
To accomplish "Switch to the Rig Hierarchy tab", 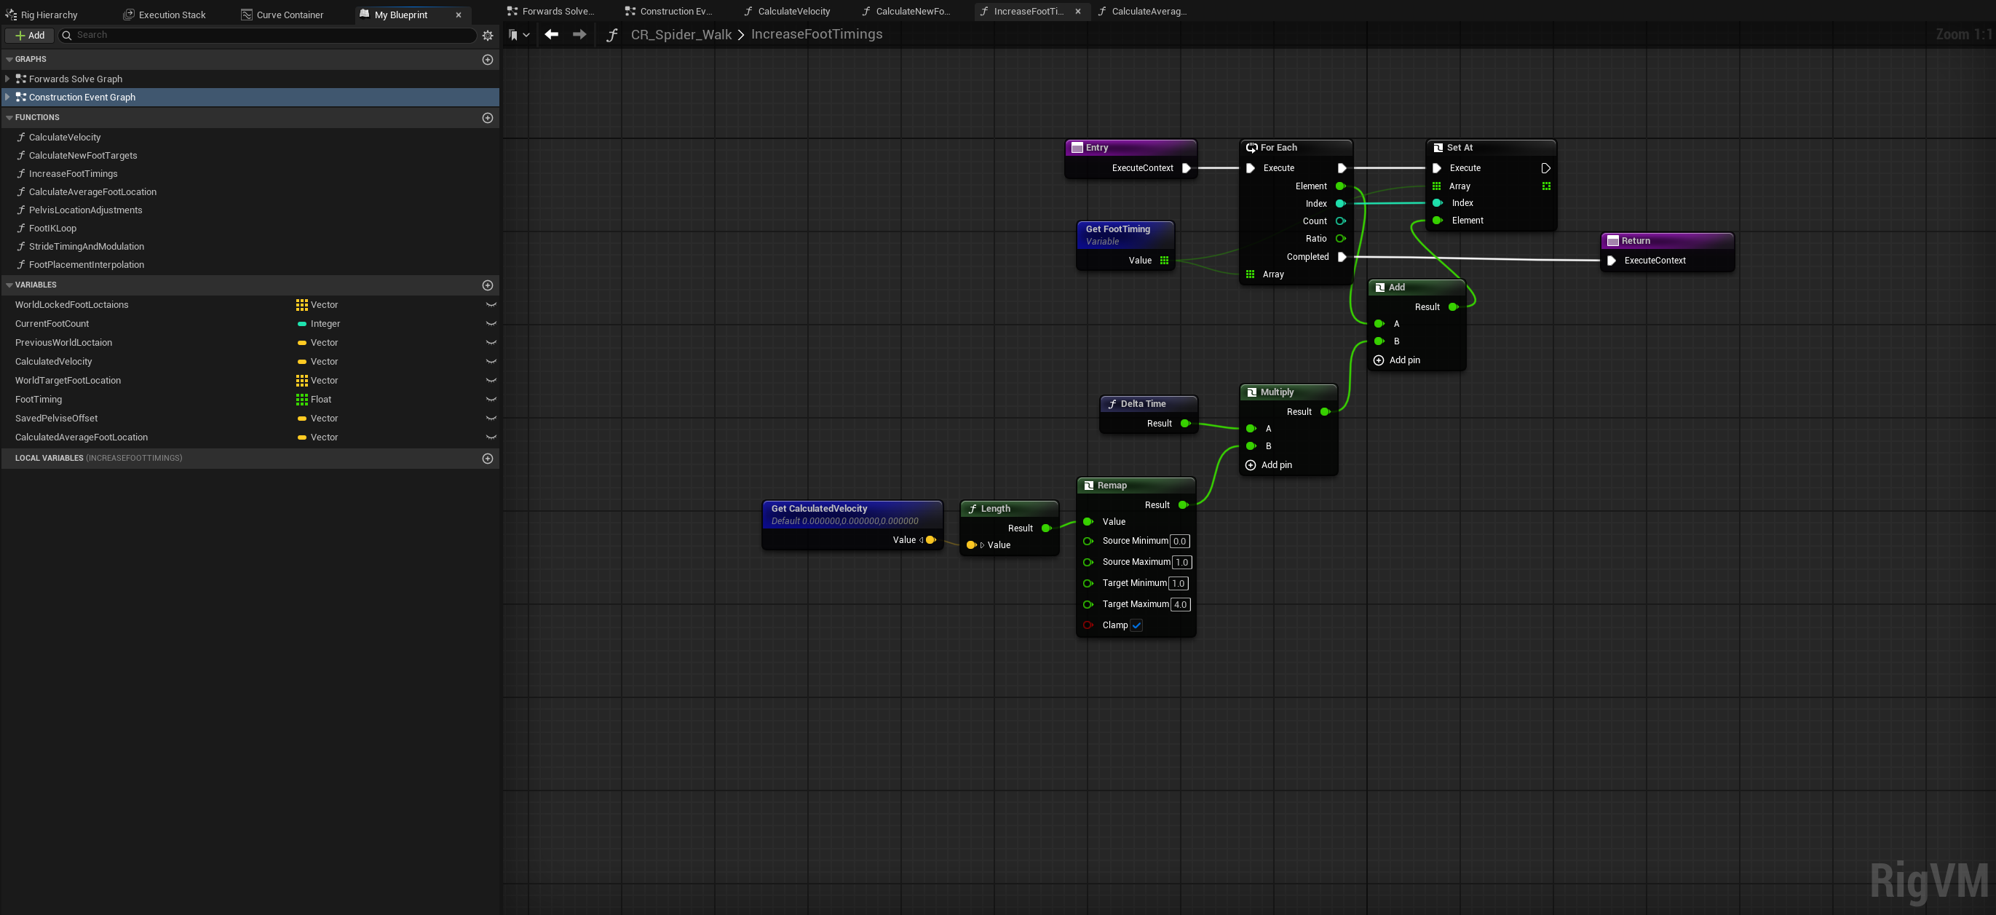I will coord(41,15).
